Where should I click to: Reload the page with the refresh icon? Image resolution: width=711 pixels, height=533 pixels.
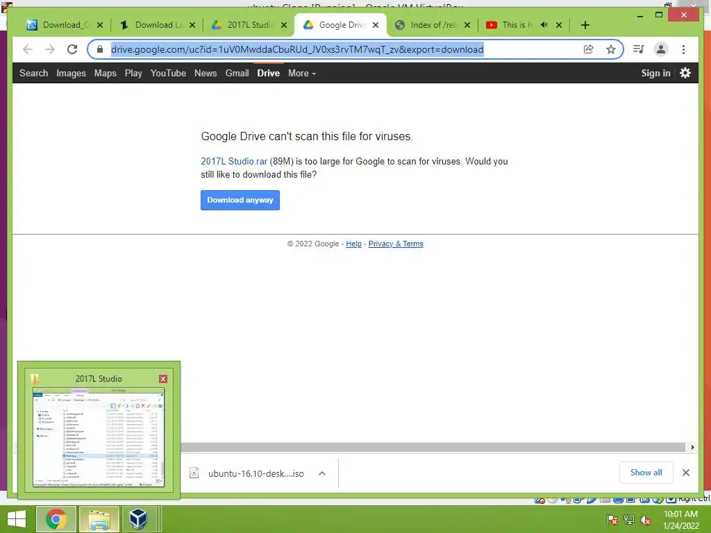pos(72,49)
